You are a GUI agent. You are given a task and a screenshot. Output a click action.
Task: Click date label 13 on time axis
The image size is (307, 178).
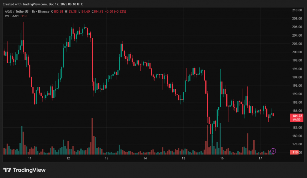[106, 158]
